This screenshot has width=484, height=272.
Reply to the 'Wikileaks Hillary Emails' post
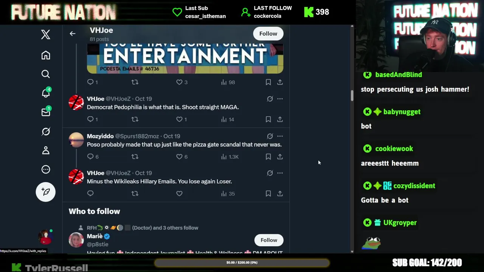pos(90,193)
